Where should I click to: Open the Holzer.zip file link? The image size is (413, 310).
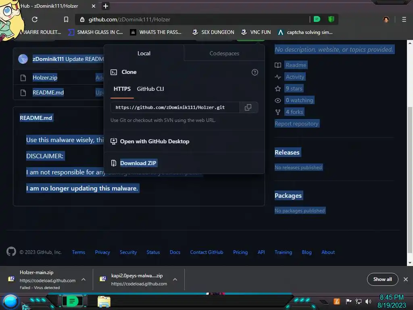coord(45,77)
